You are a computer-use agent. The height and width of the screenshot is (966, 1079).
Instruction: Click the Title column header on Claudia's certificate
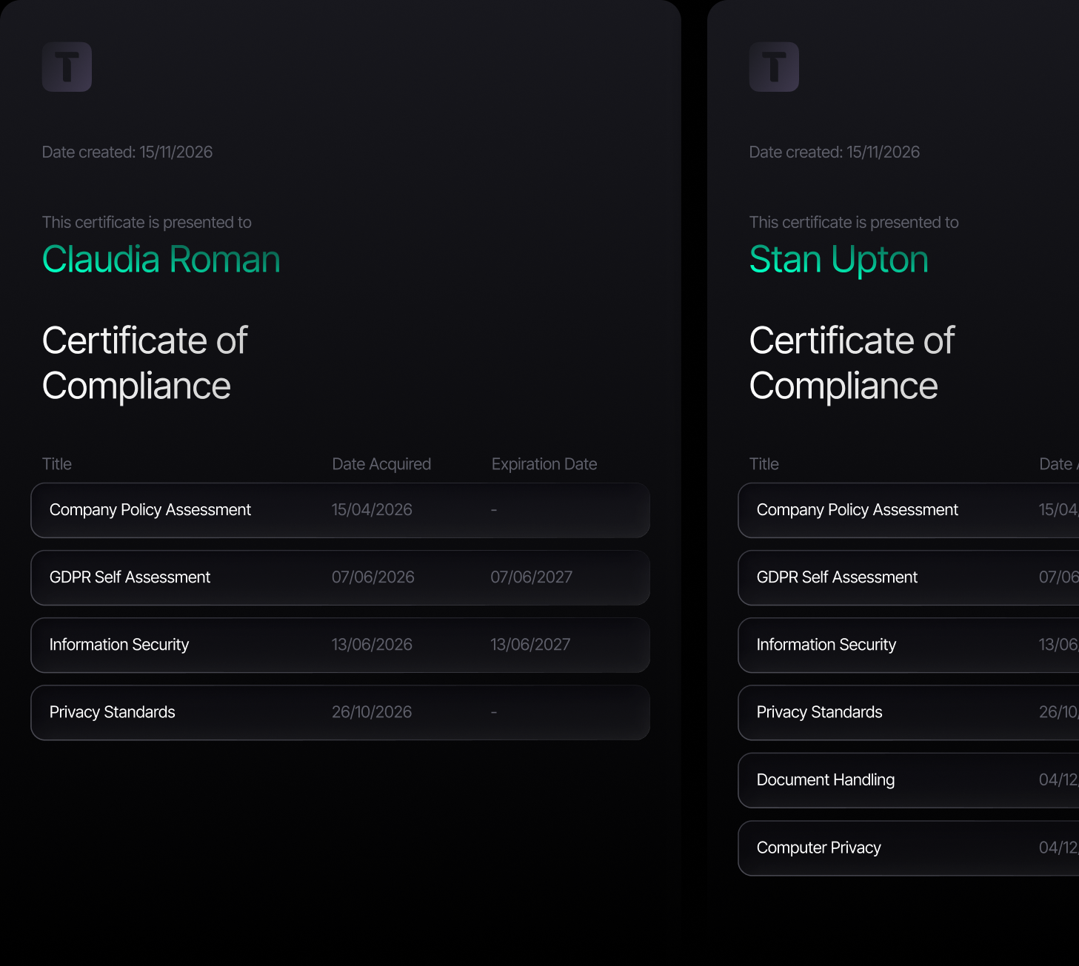(57, 464)
